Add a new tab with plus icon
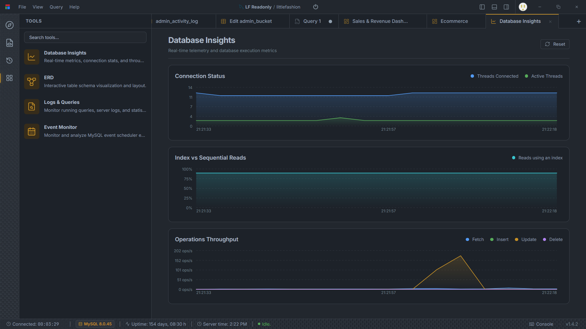This screenshot has height=329, width=586. tap(579, 21)
